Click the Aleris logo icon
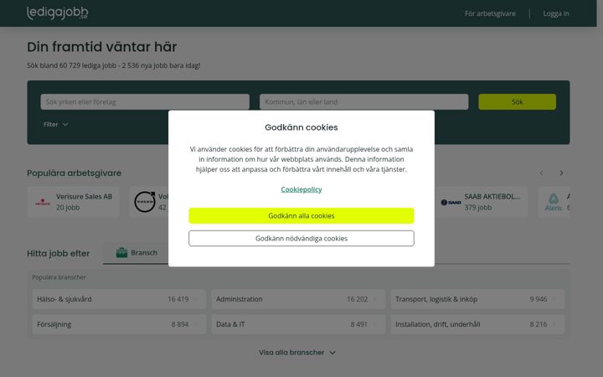The image size is (603, 377). [x=553, y=202]
